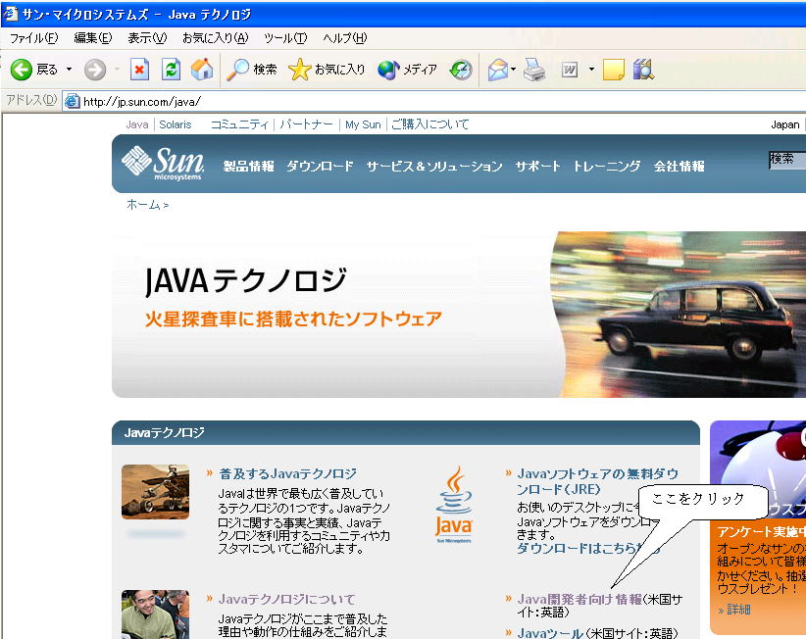
Task: Open ダウンロード in the Sun navigation bar
Action: pyautogui.click(x=320, y=166)
